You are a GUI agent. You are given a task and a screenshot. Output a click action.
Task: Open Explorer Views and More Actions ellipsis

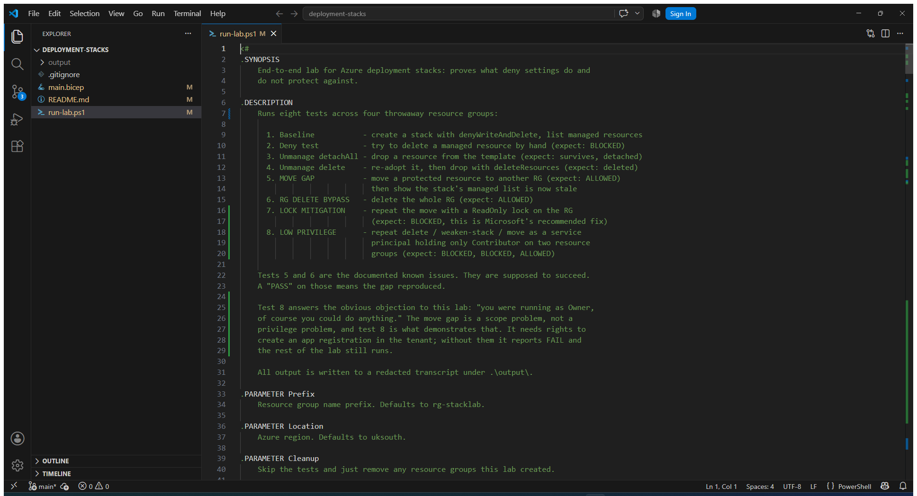[188, 34]
